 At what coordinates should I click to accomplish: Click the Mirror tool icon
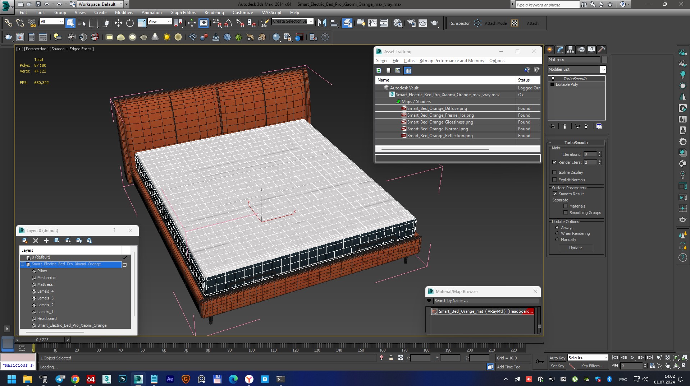322,23
